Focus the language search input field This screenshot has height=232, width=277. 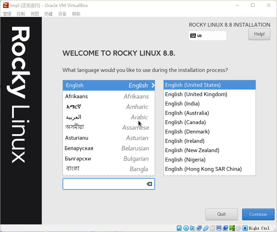[x=109, y=184]
